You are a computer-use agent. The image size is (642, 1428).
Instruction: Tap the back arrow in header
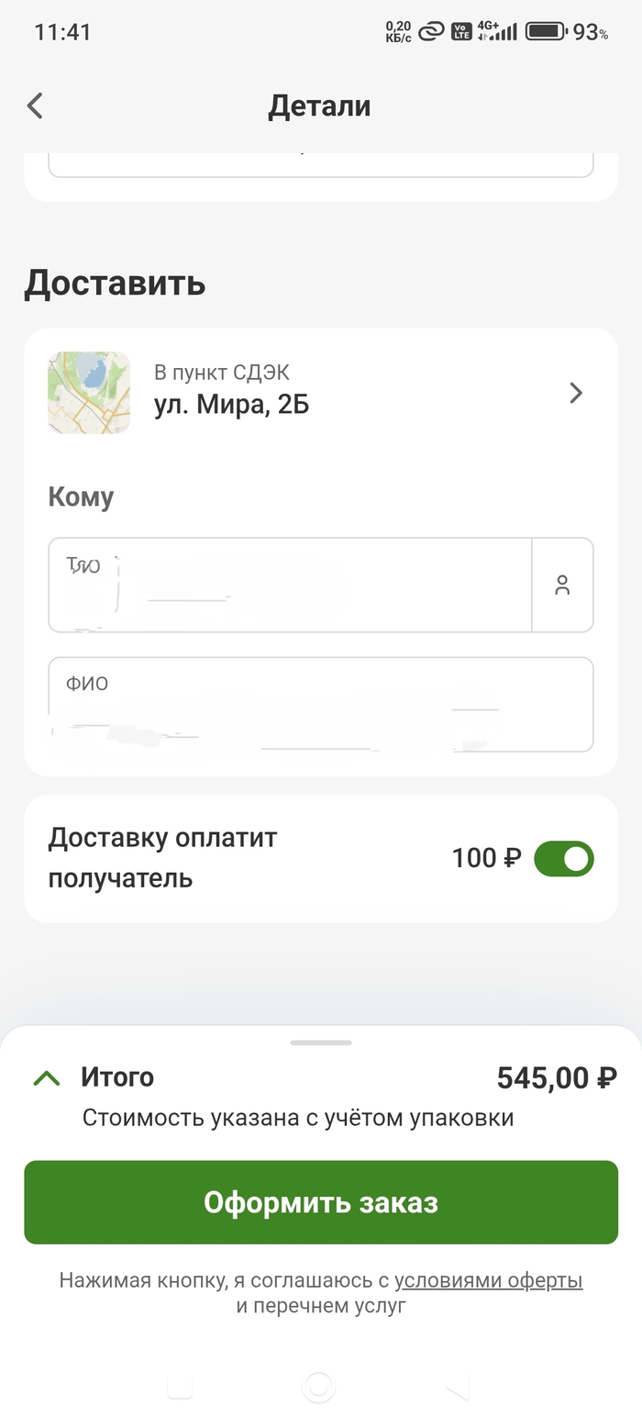[x=35, y=106]
